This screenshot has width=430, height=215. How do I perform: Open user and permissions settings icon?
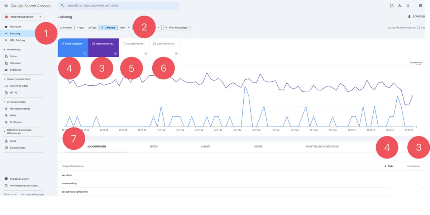coord(400,6)
